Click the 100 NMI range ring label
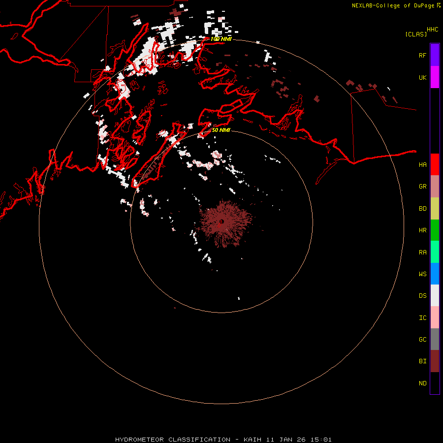443x443 pixels. (x=221, y=39)
